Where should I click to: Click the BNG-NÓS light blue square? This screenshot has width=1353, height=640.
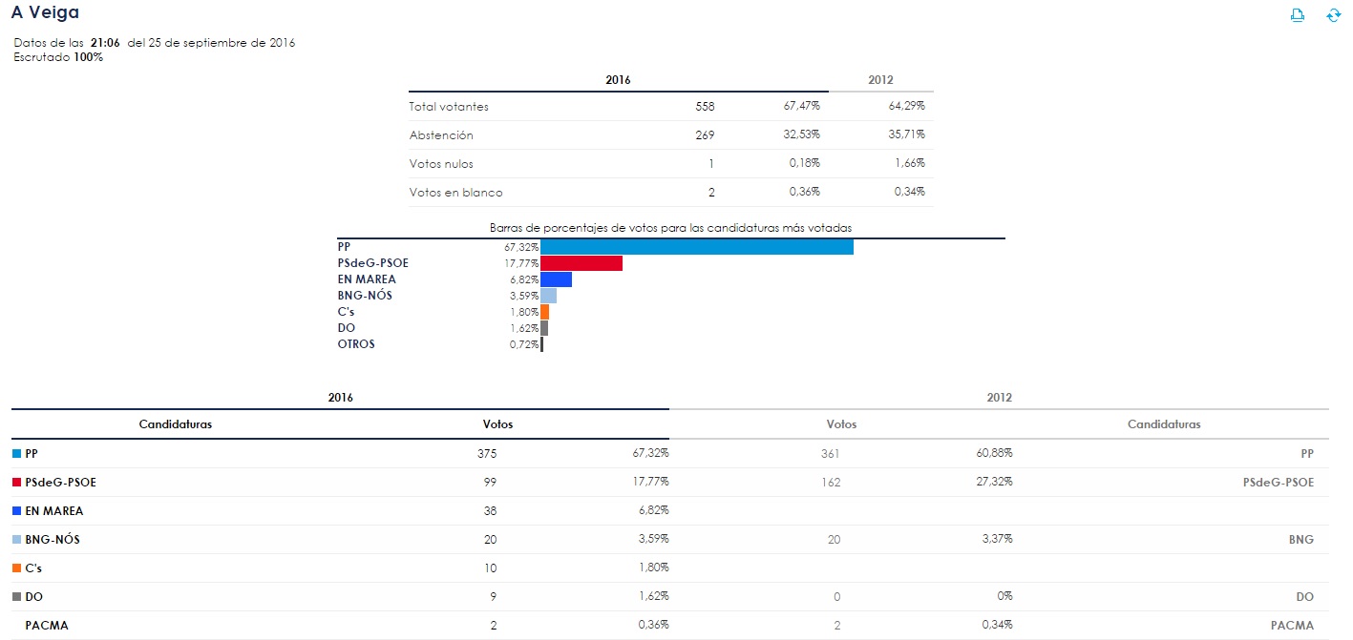[x=16, y=540]
